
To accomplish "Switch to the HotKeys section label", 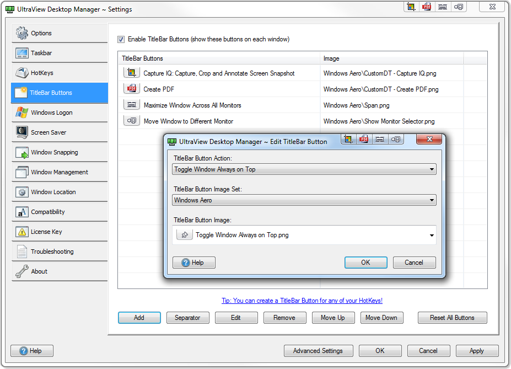I will point(42,73).
